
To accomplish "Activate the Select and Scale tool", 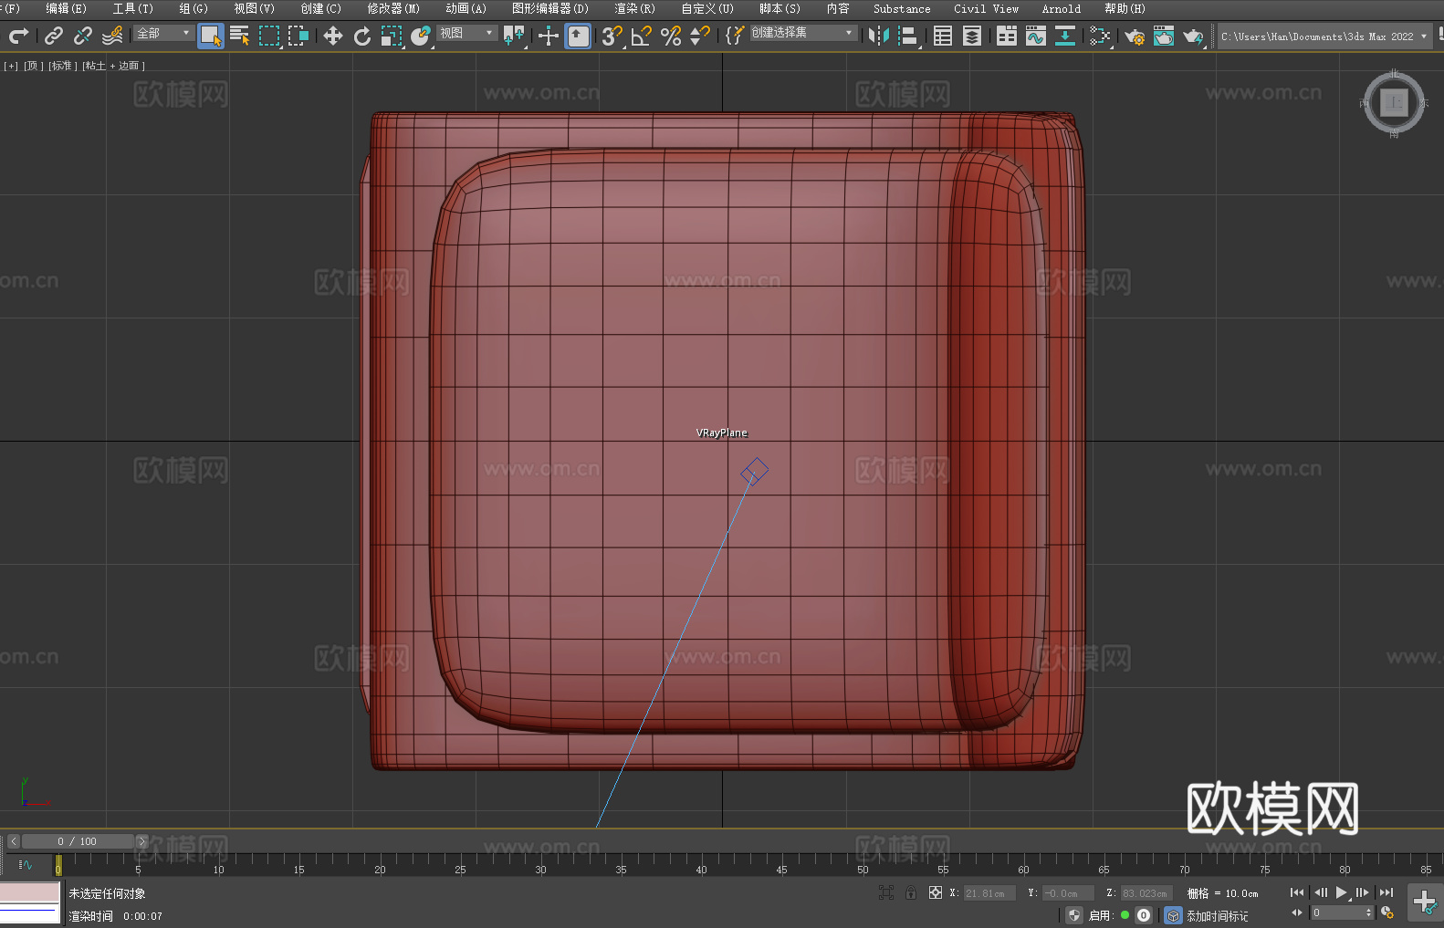I will (x=392, y=36).
